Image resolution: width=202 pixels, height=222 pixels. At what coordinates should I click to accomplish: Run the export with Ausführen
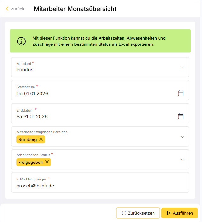tap(179, 213)
